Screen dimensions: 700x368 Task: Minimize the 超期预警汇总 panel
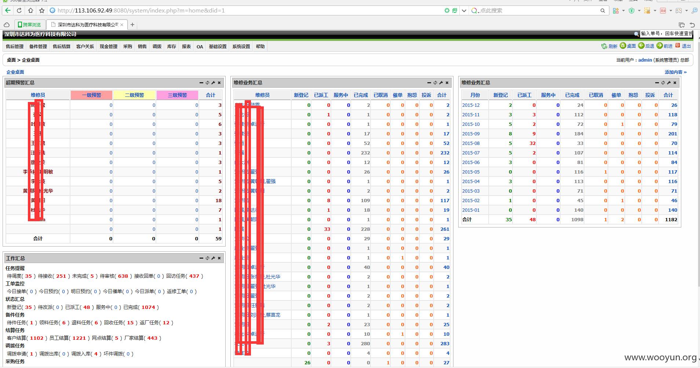click(201, 83)
